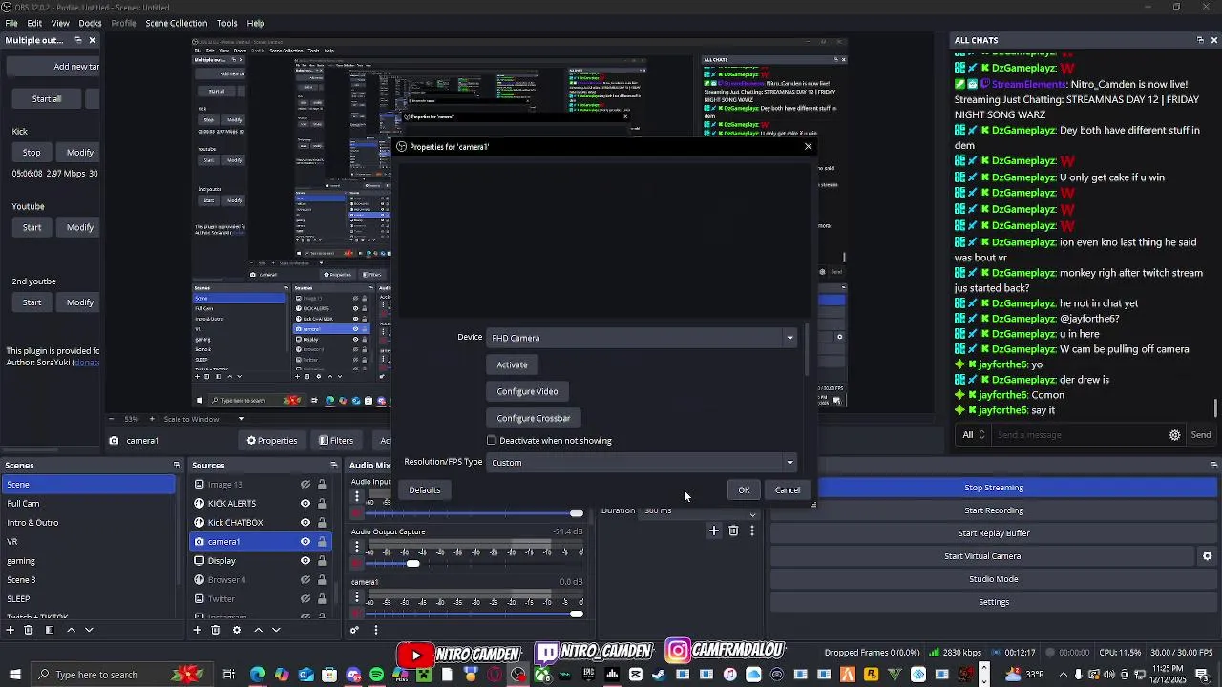Viewport: 1222px width, 687px height.
Task: Open Scene Collection menu
Action: click(176, 23)
